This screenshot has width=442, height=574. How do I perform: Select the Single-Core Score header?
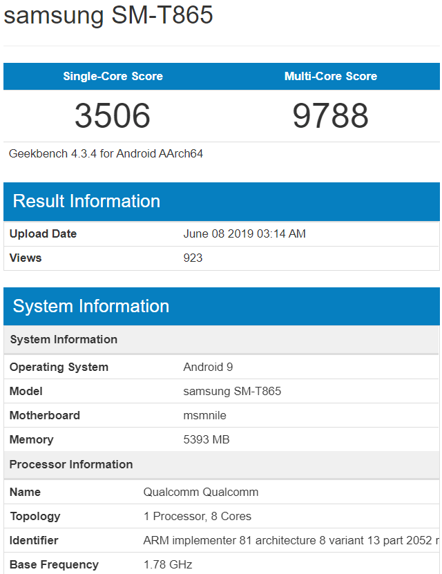pyautogui.click(x=113, y=76)
